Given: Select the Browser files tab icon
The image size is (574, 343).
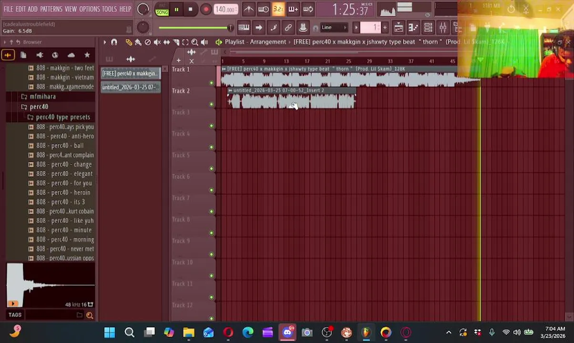Looking at the screenshot, I should coord(23,55).
